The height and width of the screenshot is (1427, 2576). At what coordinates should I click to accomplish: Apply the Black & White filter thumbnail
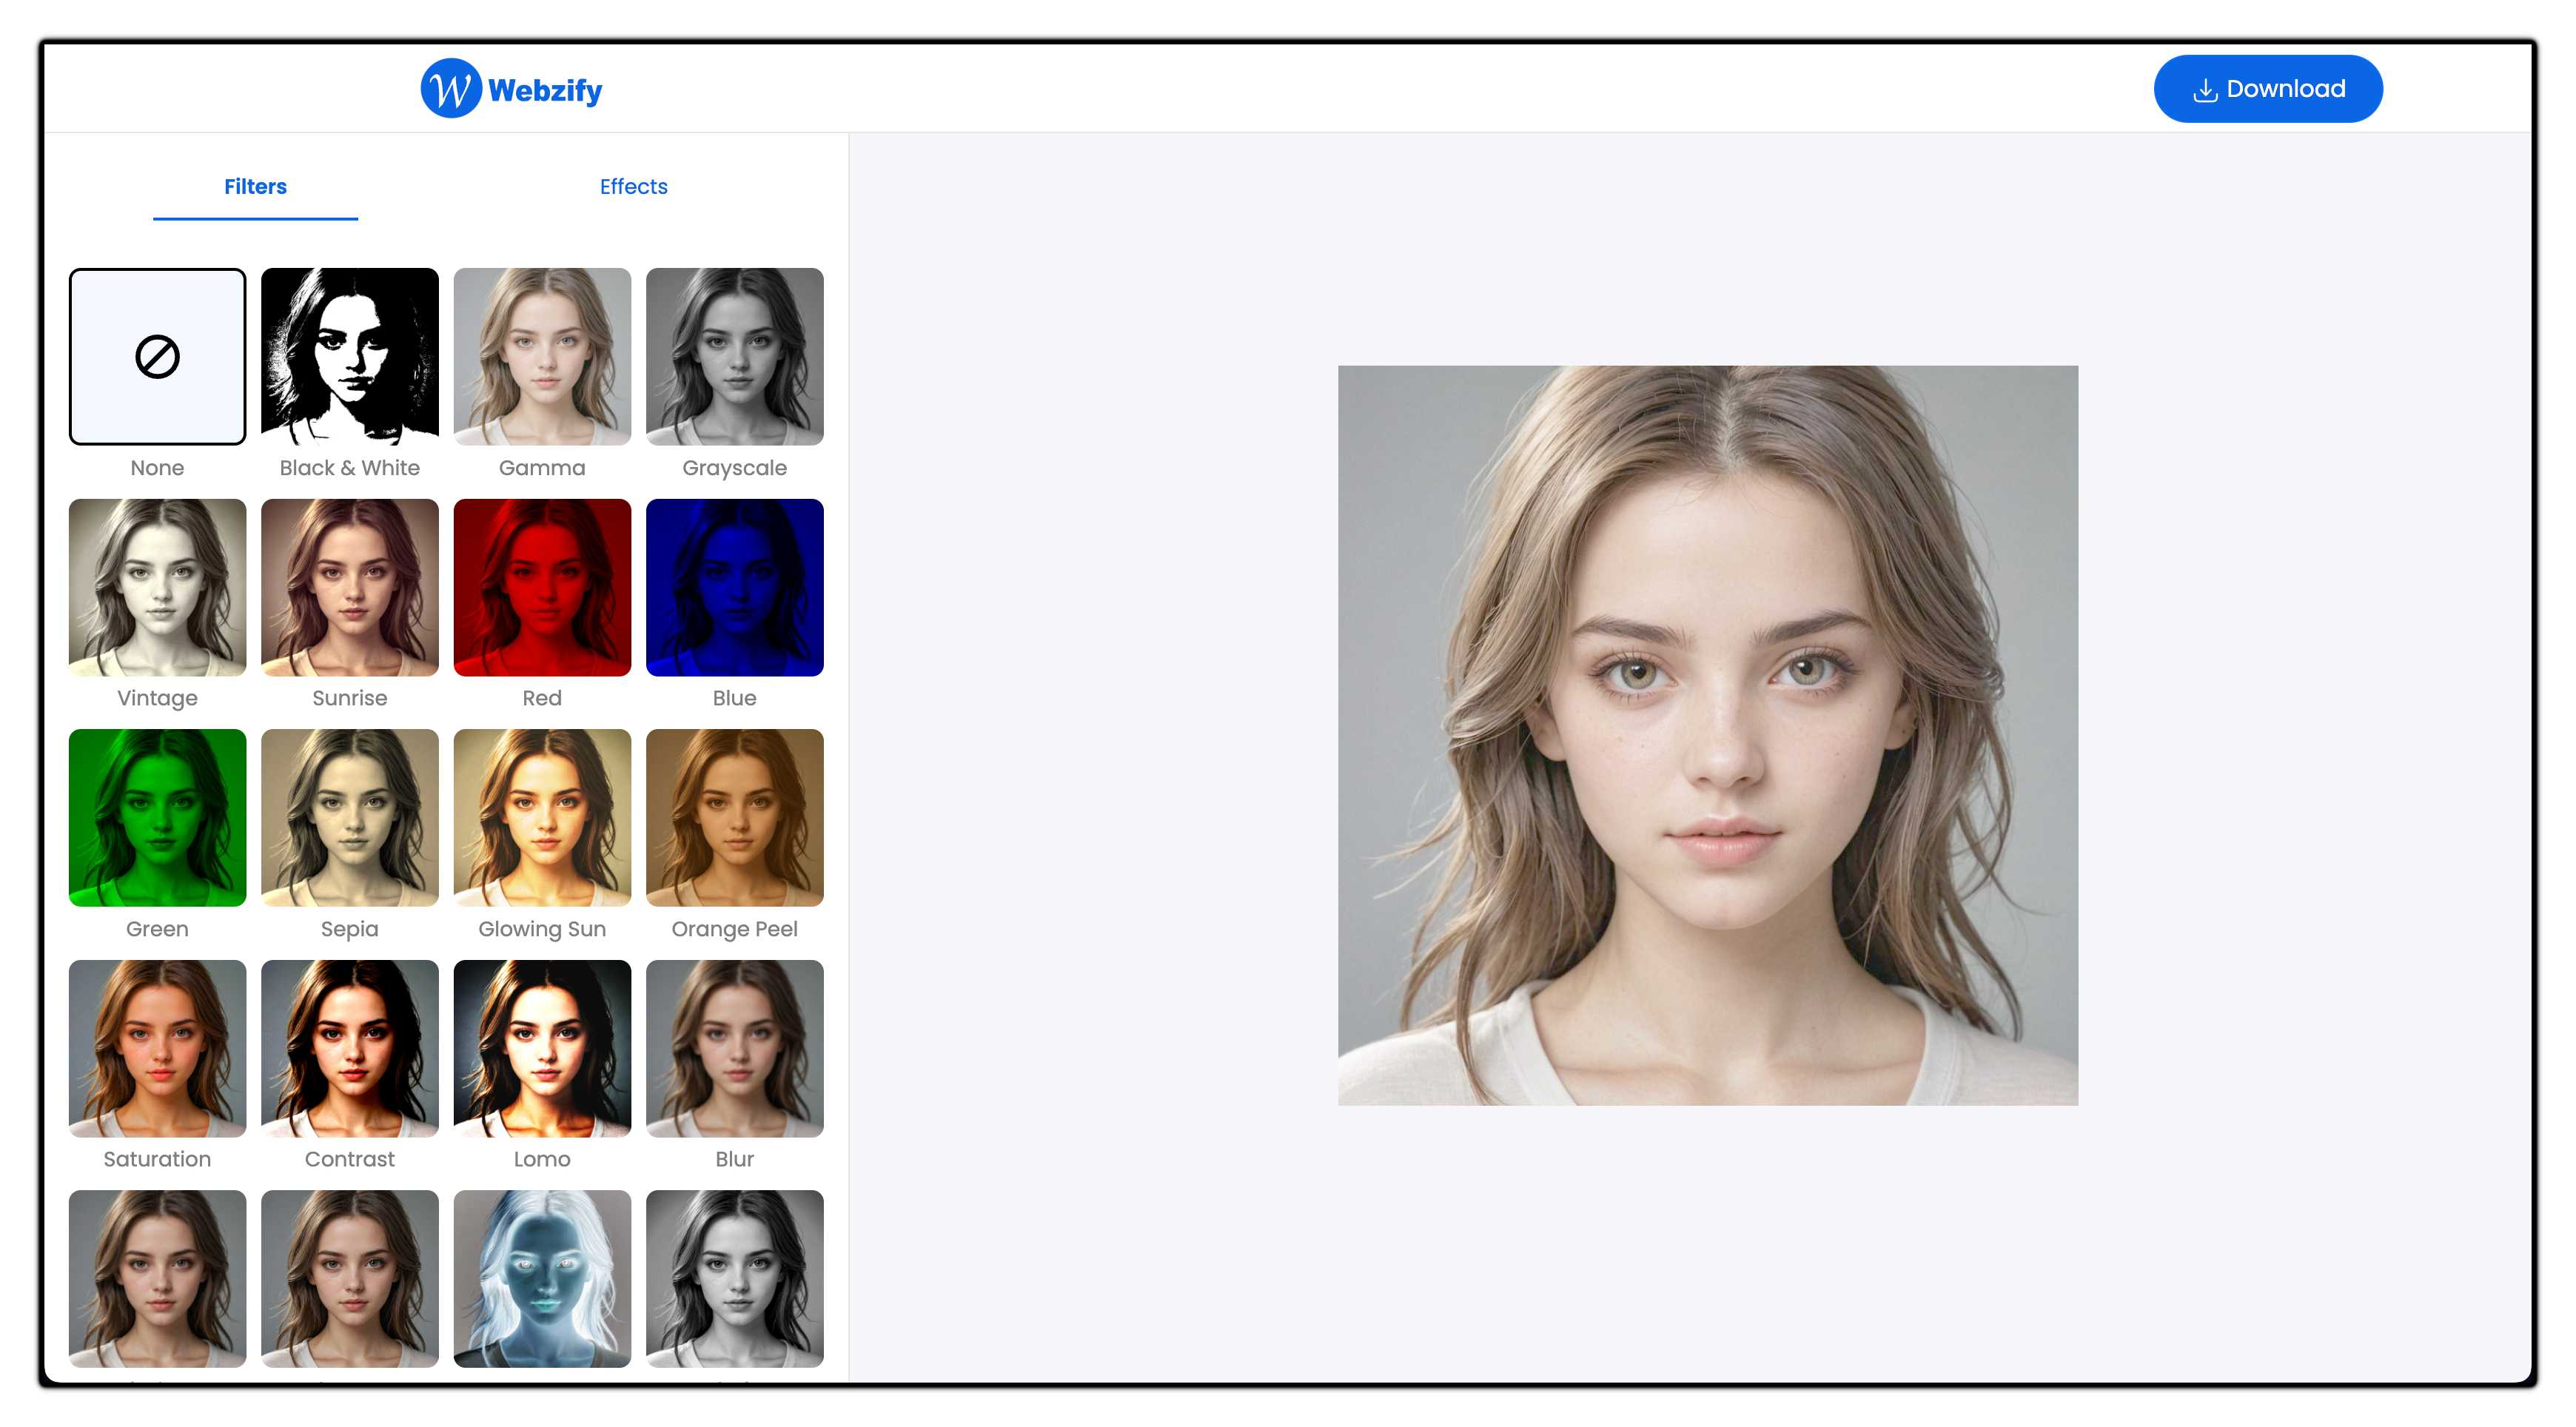pyautogui.click(x=349, y=356)
